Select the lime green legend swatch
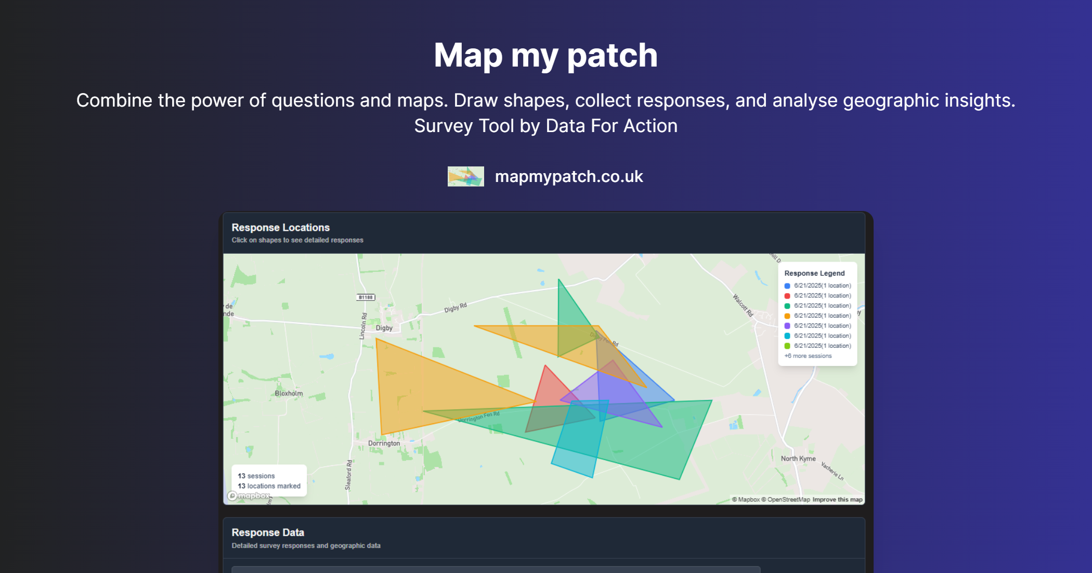The height and width of the screenshot is (573, 1092). 787,346
